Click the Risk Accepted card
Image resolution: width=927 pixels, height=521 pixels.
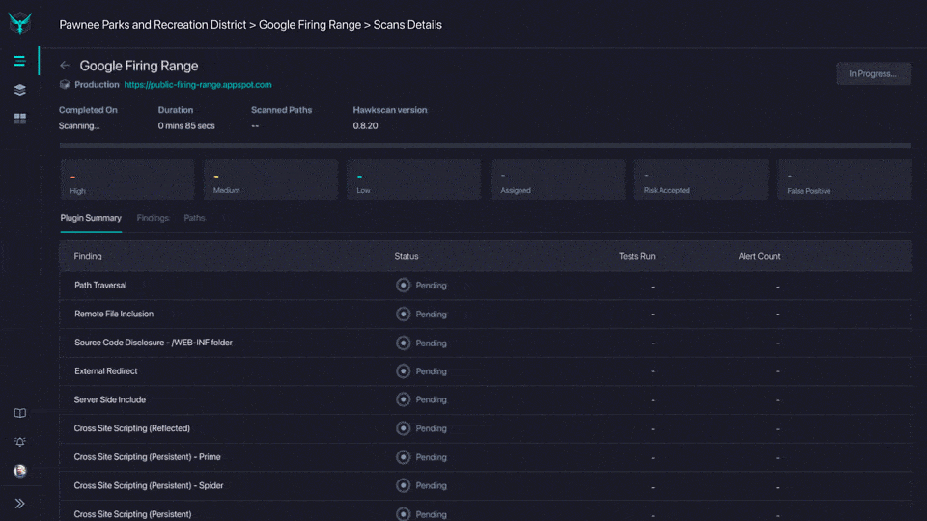click(701, 179)
